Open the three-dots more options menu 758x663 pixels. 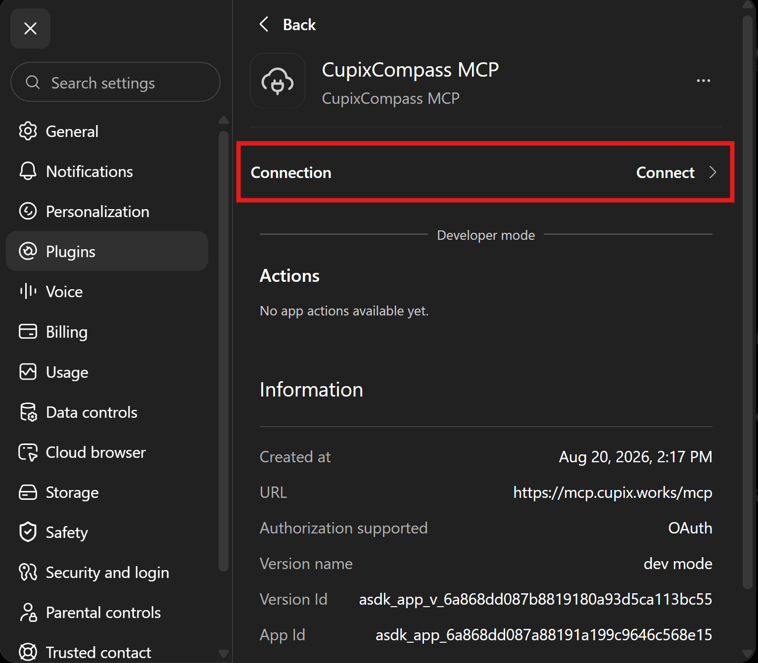click(x=703, y=80)
